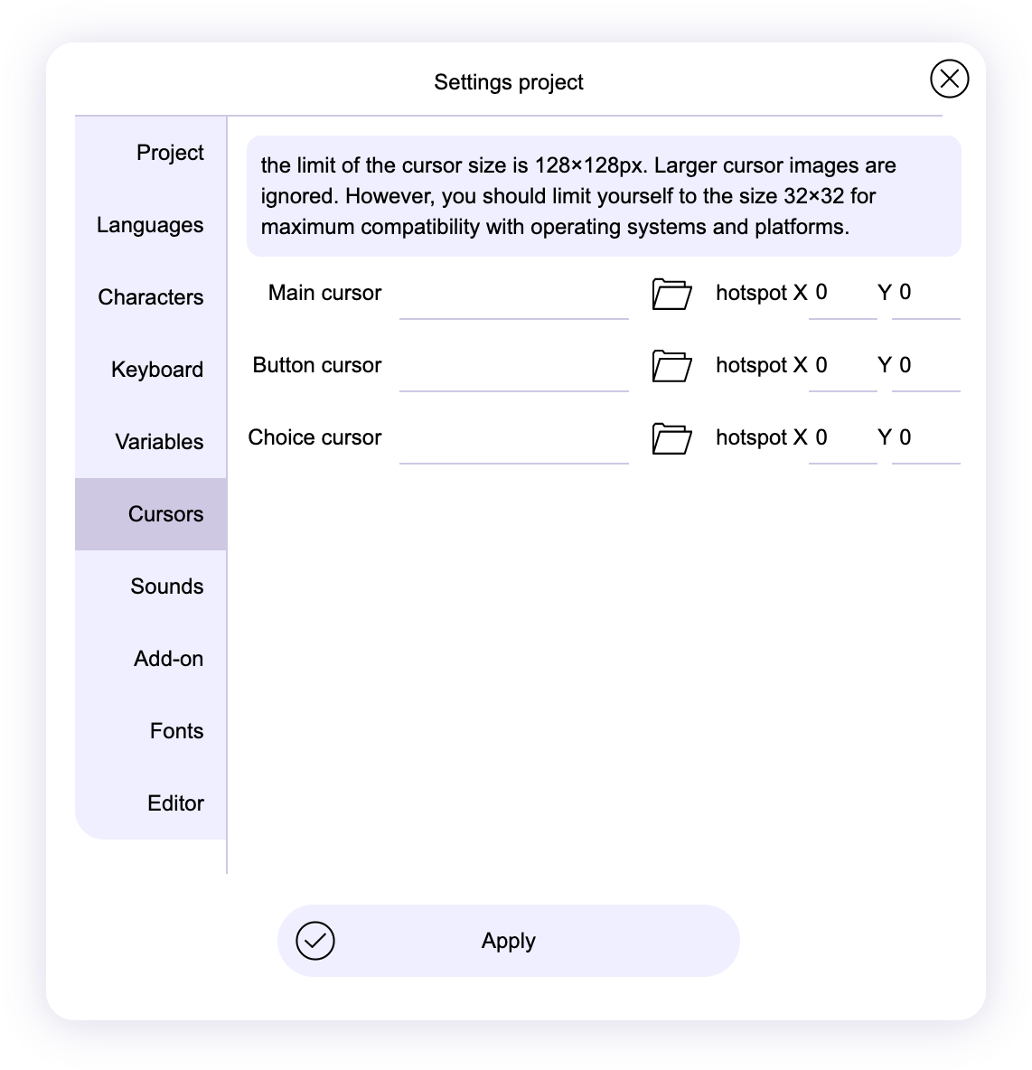Switch to the Sounds tab

point(167,587)
